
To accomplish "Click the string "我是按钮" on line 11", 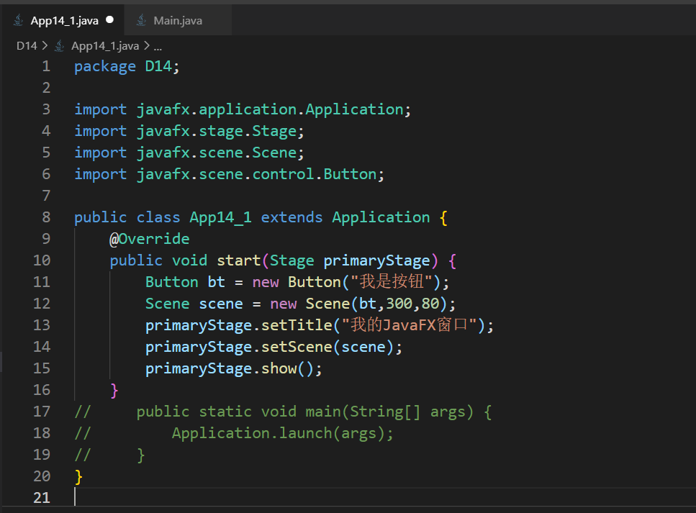I will point(392,282).
